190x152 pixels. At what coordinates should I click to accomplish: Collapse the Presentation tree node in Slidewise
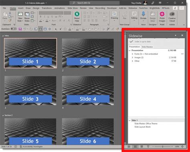(x=129, y=50)
